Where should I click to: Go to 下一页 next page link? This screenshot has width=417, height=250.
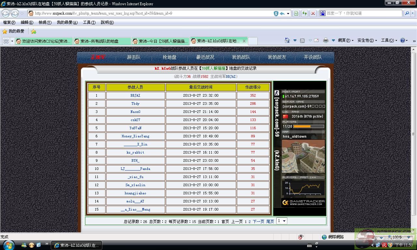[x=258, y=221]
